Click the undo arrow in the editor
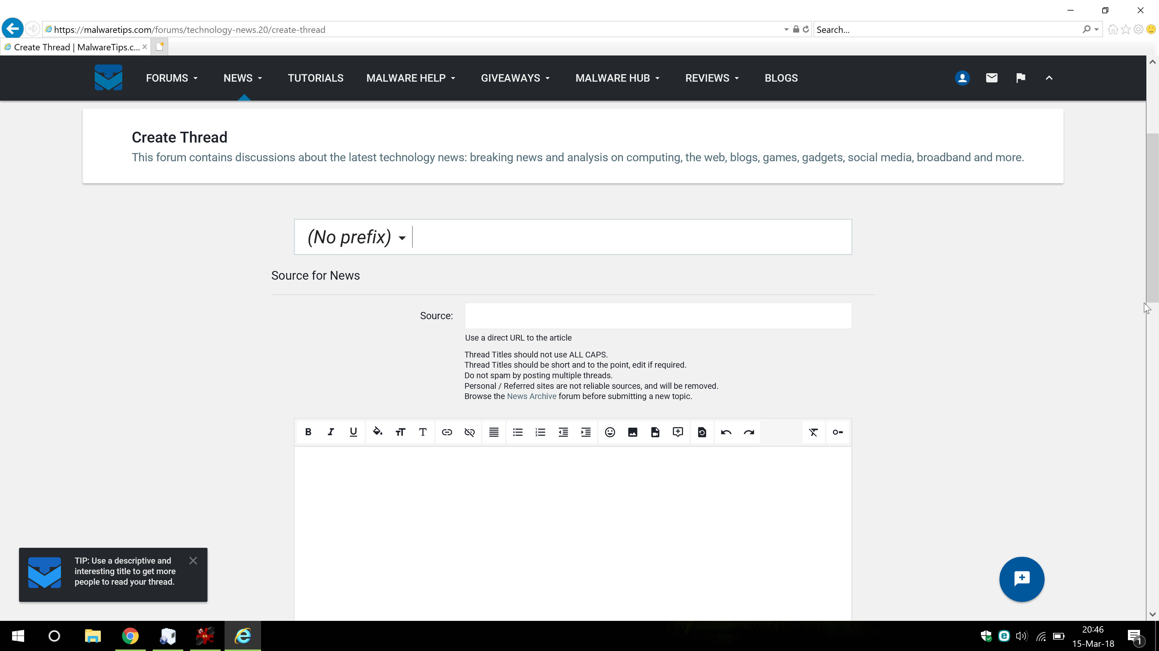1159x651 pixels. pos(726,432)
